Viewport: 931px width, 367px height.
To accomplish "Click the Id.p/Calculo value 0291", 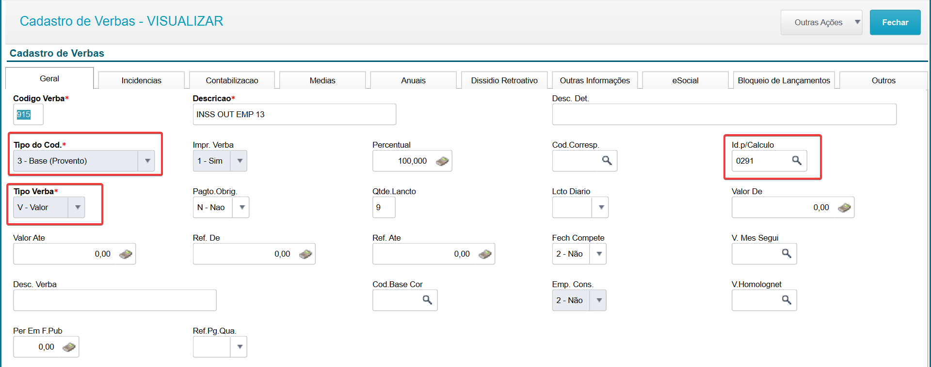I will coord(745,161).
